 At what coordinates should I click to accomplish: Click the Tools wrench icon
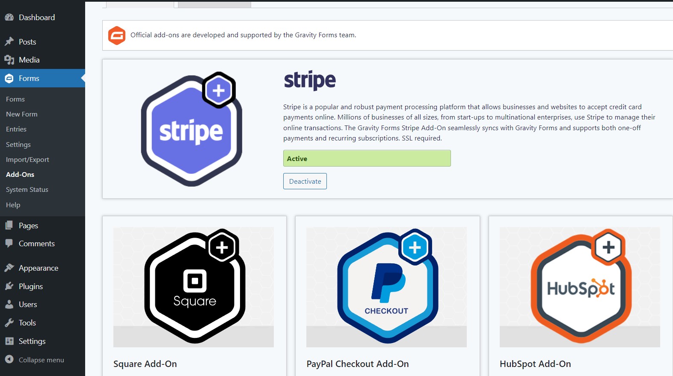coord(9,323)
